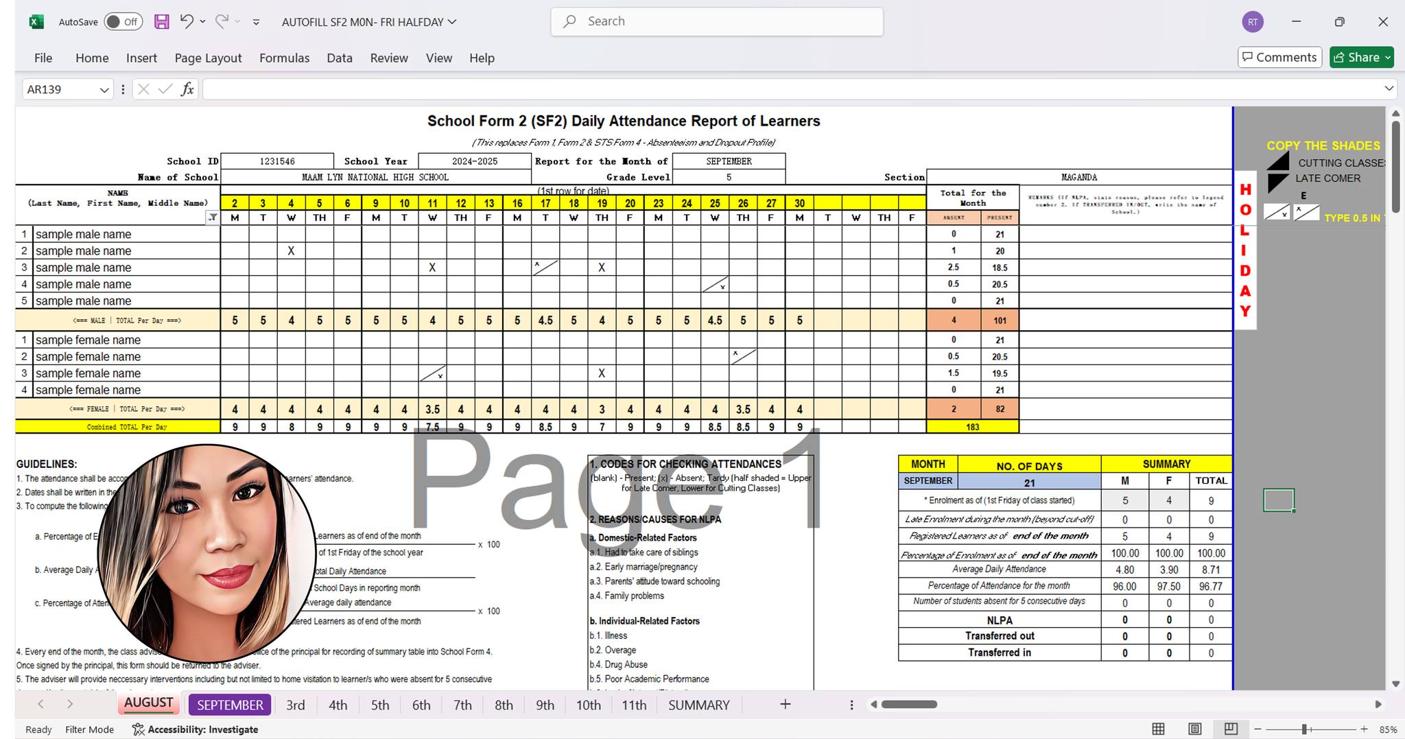Open the Review tab
Viewport: 1405px width, 739px height.
389,58
